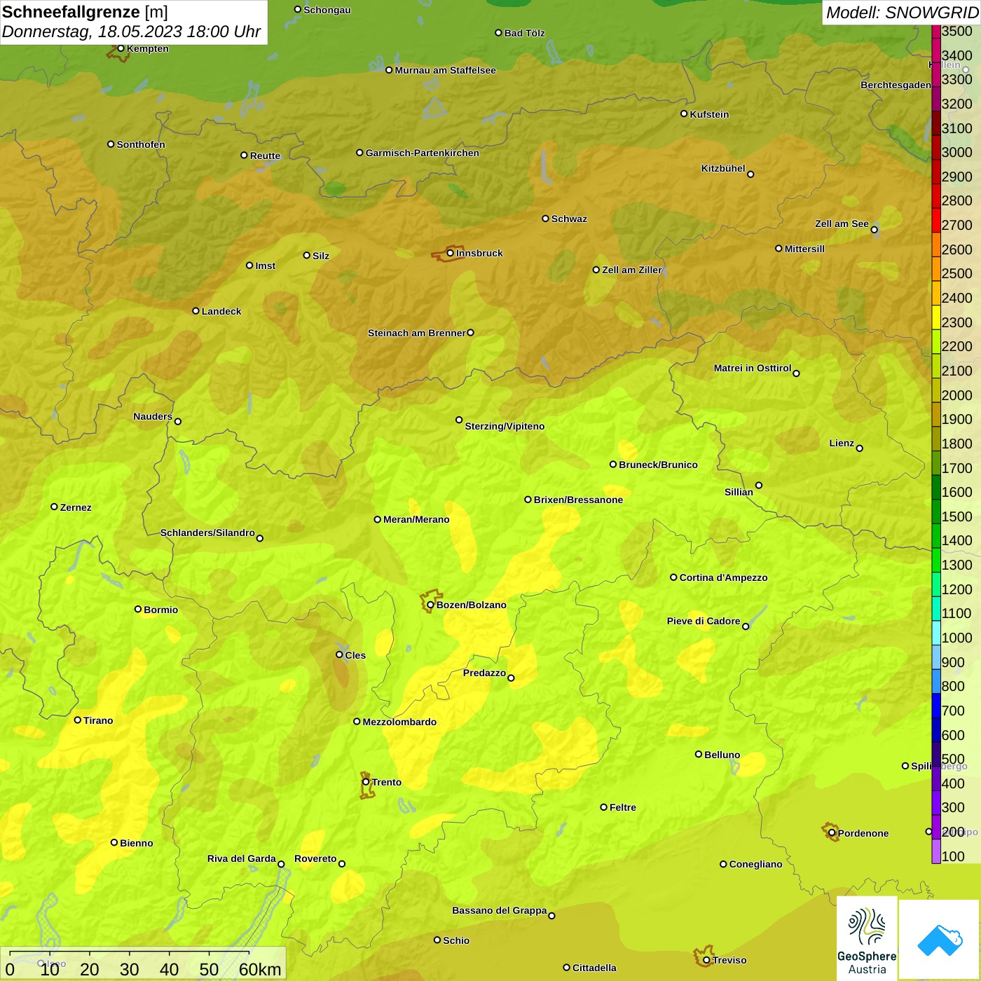This screenshot has height=981, width=981.
Task: Click the Kempten city marker
Action: click(x=121, y=48)
